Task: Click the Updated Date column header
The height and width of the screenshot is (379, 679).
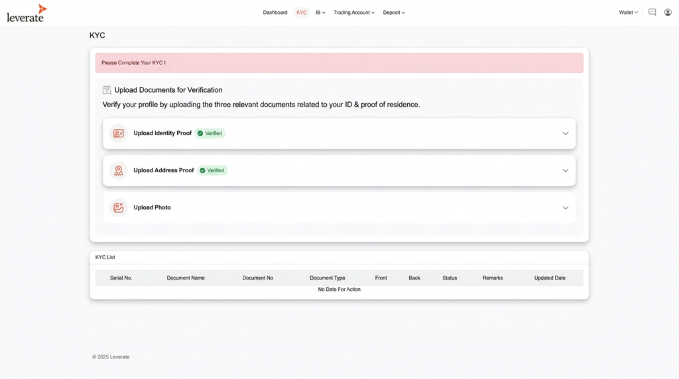Action: pos(550,278)
